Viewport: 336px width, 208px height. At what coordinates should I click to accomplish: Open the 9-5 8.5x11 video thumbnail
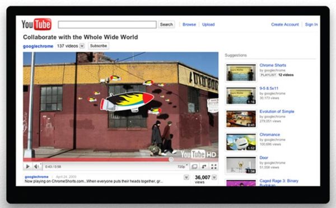[241, 96]
